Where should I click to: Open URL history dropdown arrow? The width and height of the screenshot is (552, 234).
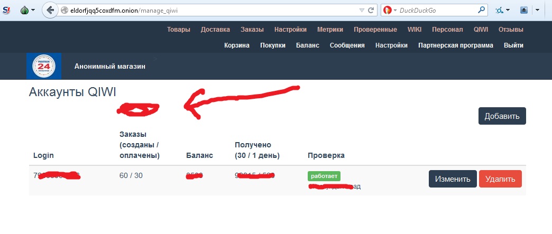click(362, 11)
